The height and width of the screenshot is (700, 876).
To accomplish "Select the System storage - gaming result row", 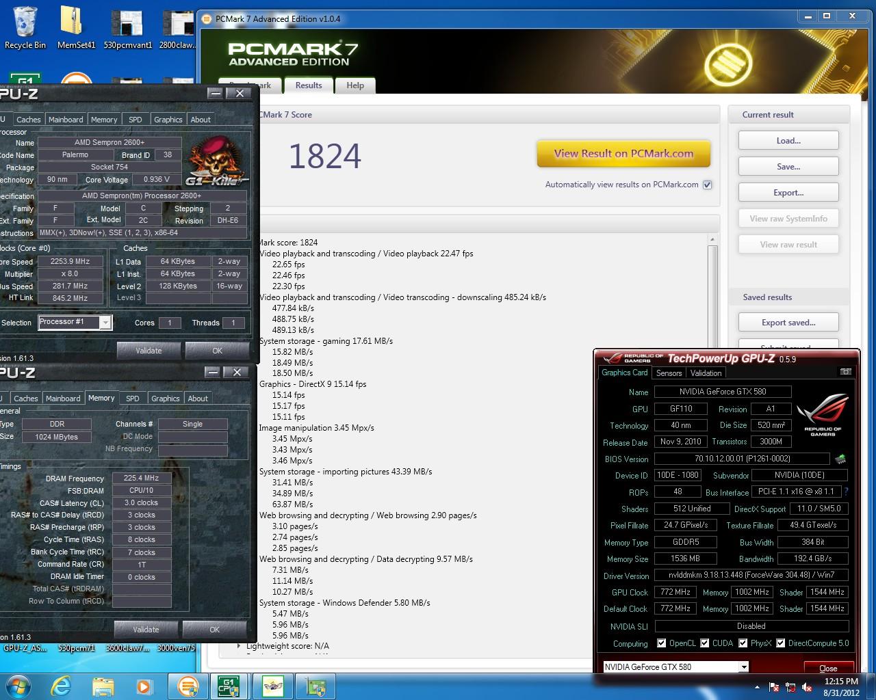I will point(326,340).
